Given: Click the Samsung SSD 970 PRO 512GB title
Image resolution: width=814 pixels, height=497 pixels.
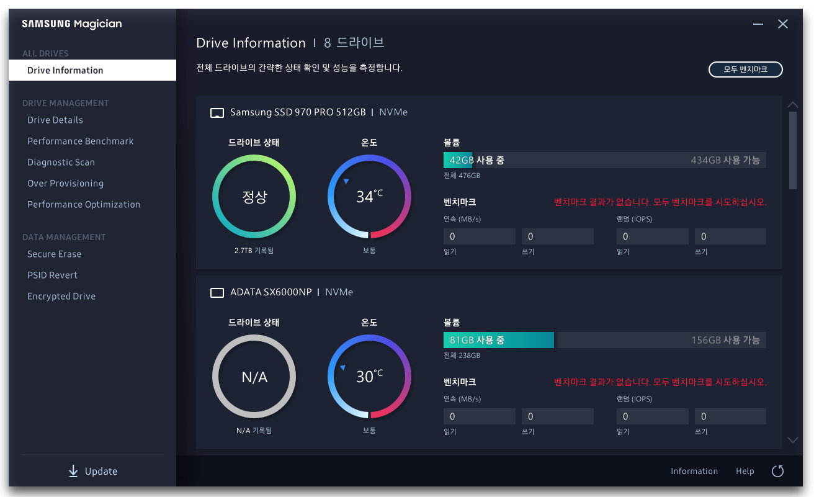Looking at the screenshot, I should (298, 112).
